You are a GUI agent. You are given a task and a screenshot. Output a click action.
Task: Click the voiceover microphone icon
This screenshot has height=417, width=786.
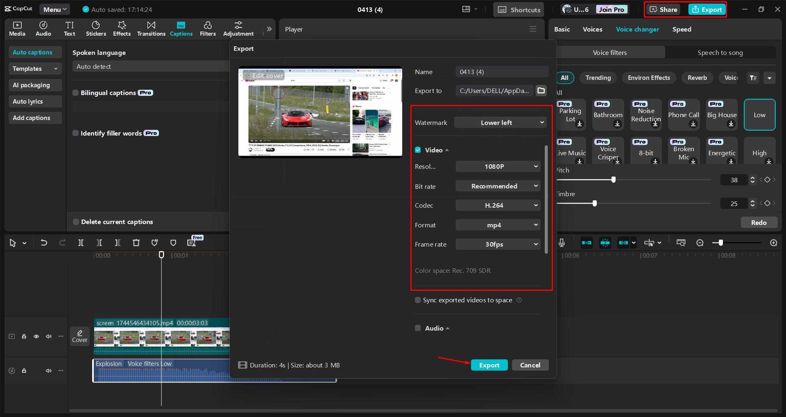562,242
